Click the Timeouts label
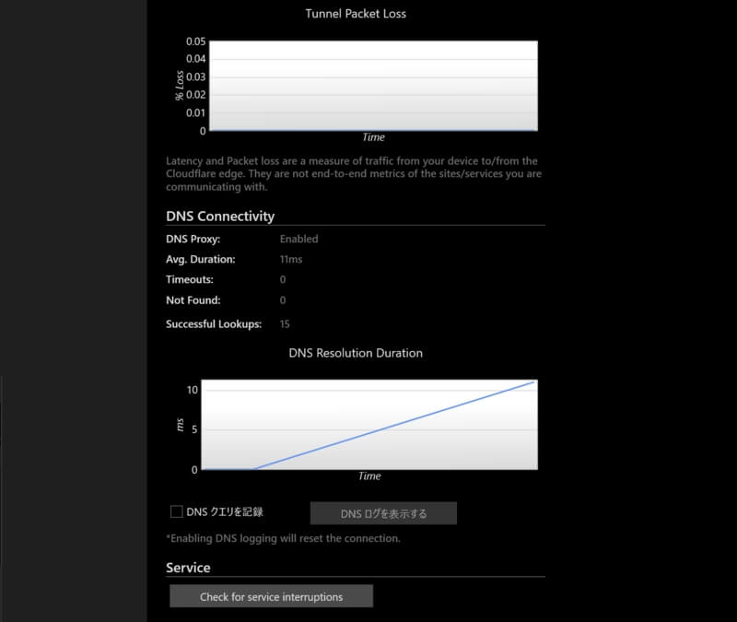737x622 pixels. pos(189,279)
